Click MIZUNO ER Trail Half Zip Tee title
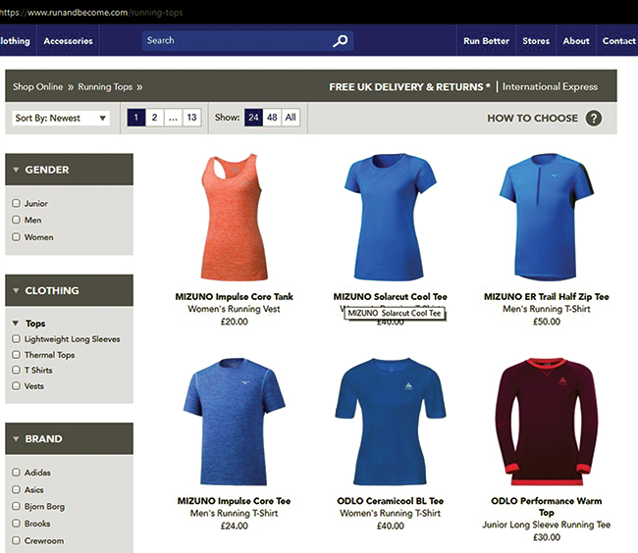This screenshot has width=638, height=553. pos(547,297)
